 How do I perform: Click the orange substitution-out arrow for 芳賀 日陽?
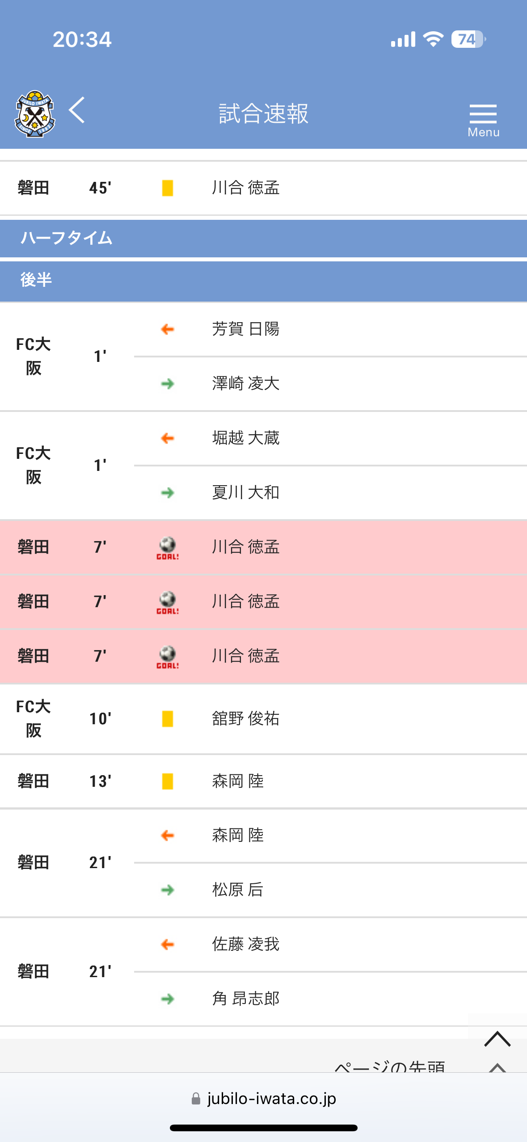pos(168,329)
